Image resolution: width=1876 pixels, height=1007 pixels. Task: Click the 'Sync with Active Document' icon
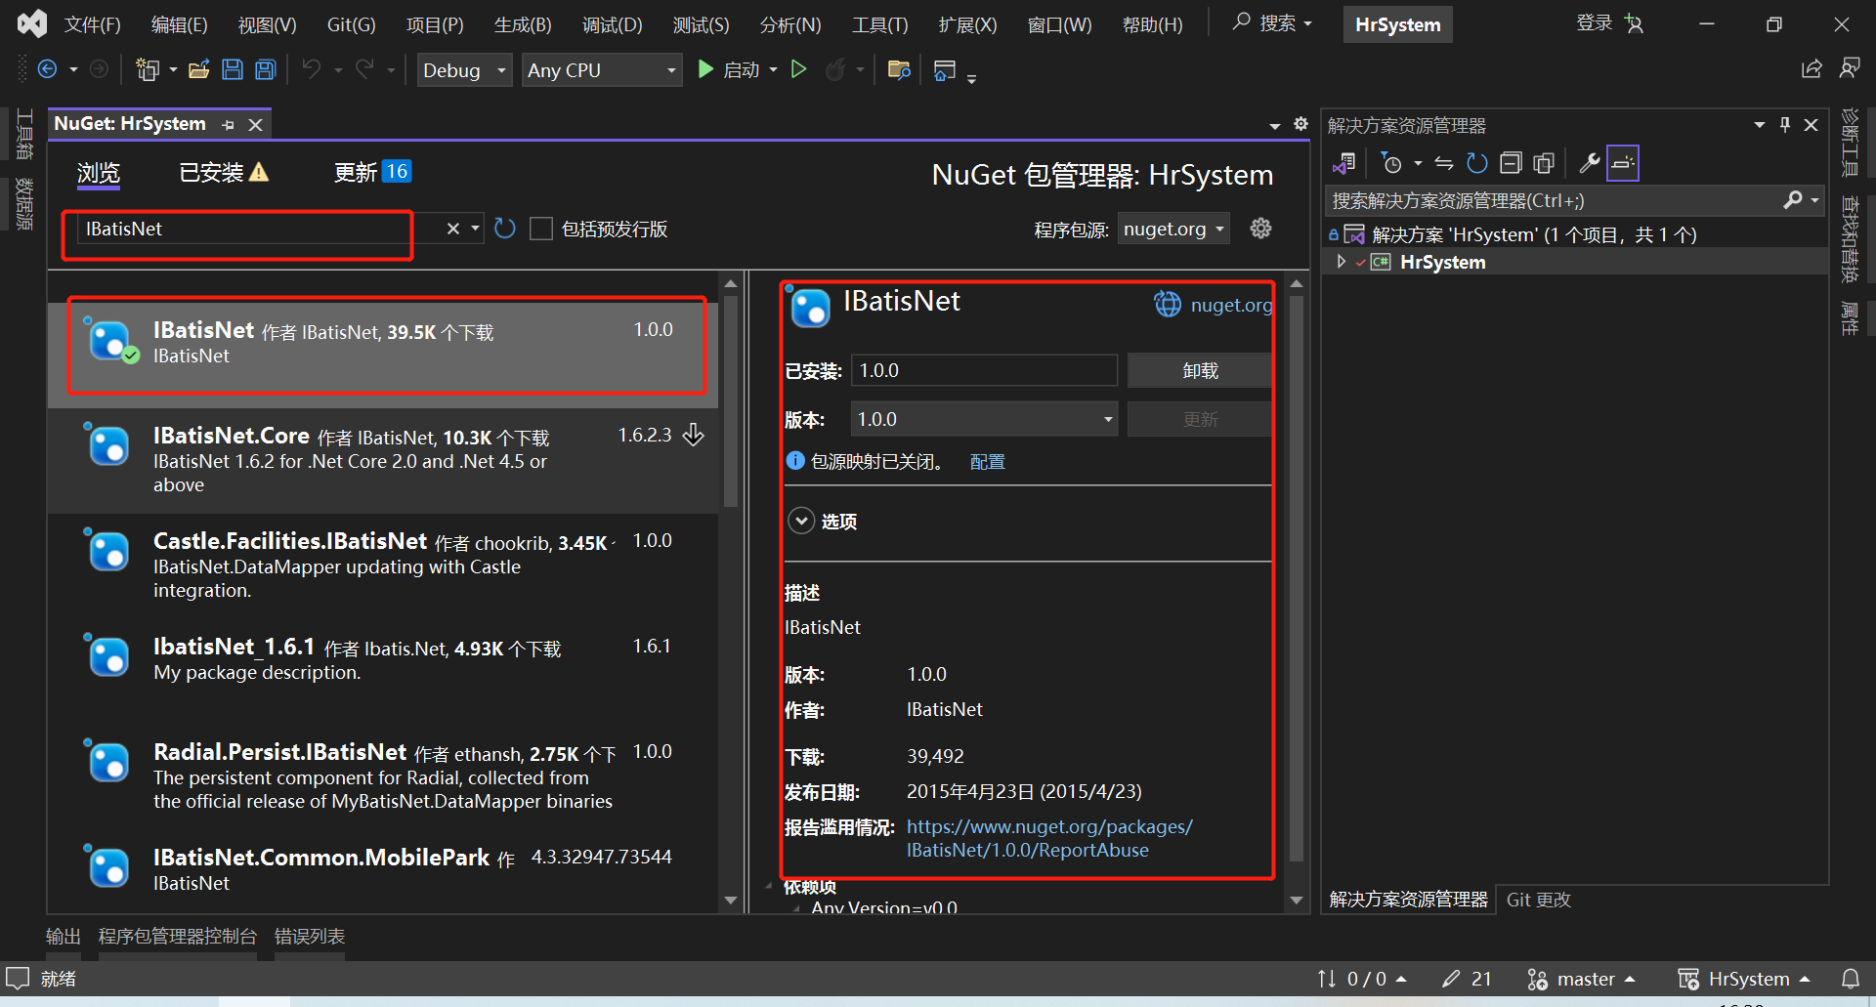pos(1443,162)
